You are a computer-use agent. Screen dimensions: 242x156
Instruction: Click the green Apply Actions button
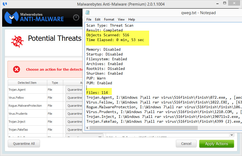click(217, 144)
